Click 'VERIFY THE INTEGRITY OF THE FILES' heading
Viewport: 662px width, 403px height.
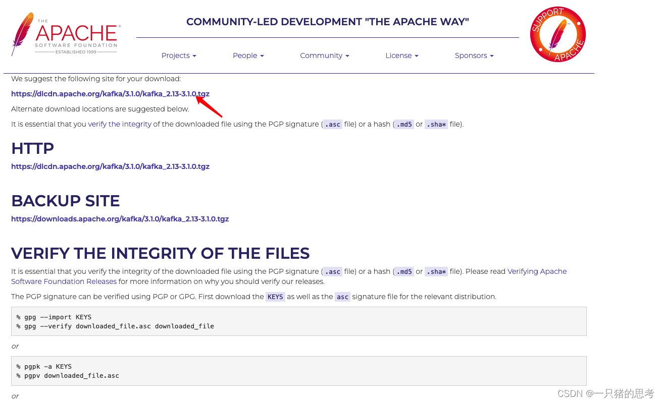(160, 253)
